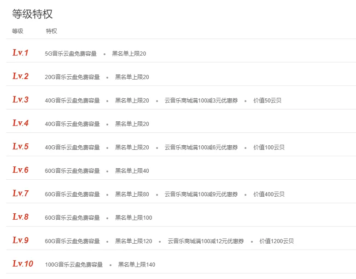Click the Lv.9 level badge
This screenshot has width=356, height=279.
[x=20, y=240]
